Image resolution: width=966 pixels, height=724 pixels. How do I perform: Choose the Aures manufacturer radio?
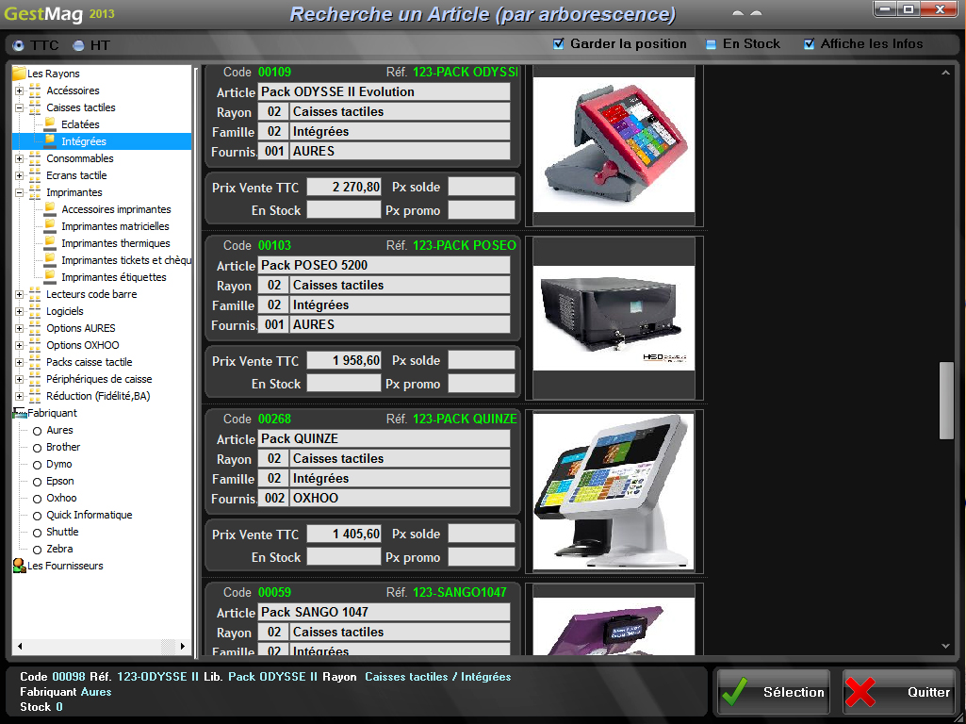coord(37,431)
